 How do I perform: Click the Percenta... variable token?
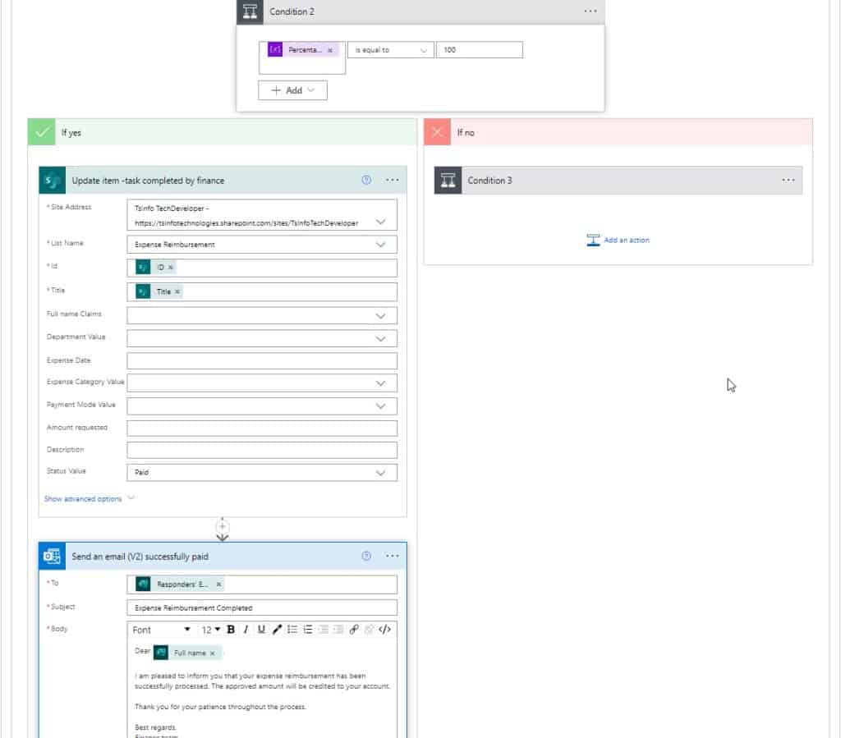click(x=304, y=50)
